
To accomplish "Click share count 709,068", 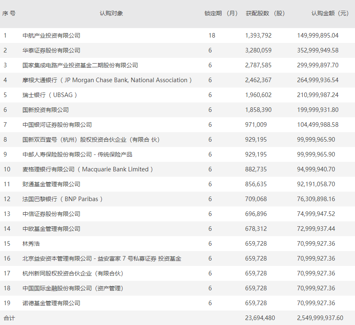I will 256,199.
